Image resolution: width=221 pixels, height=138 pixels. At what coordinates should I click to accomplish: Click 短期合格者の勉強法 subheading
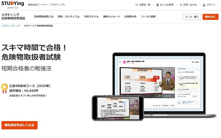27,68
